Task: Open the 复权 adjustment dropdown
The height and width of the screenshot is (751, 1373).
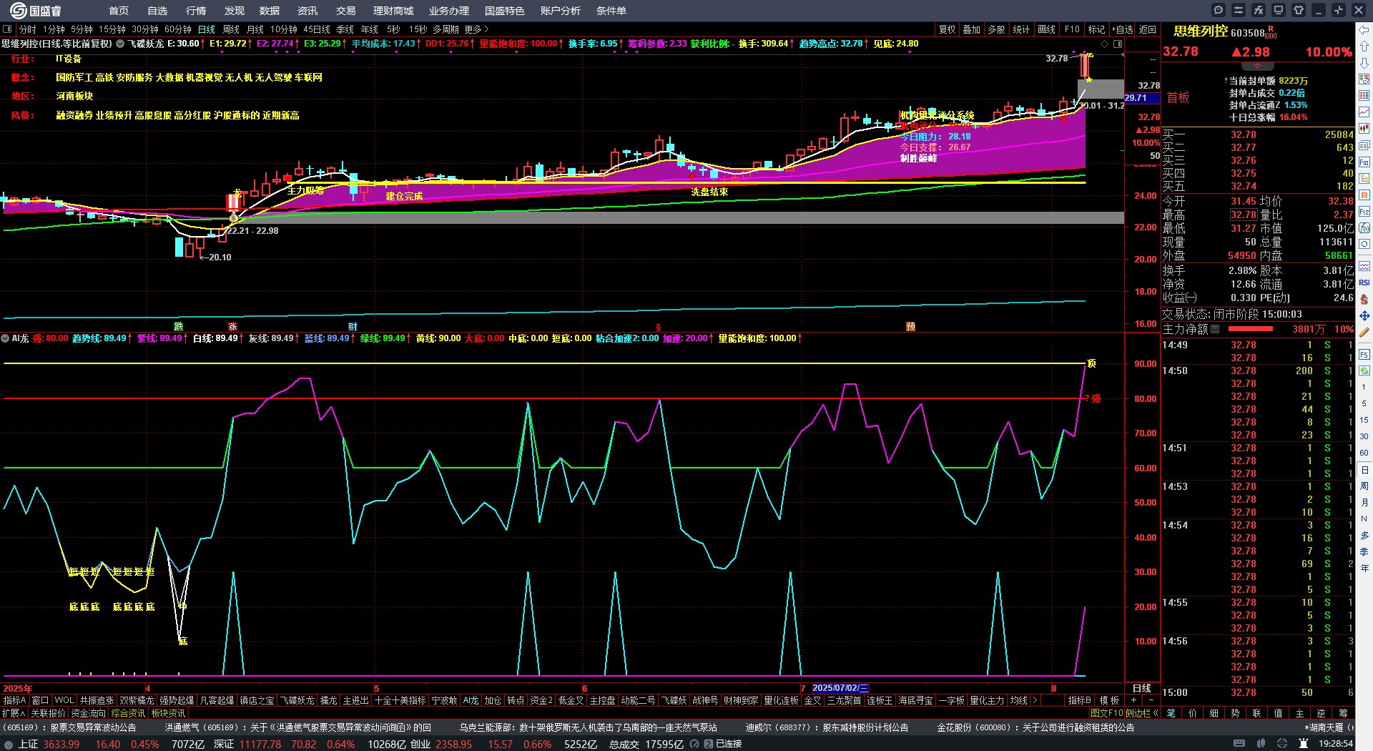Action: pyautogui.click(x=948, y=29)
